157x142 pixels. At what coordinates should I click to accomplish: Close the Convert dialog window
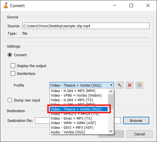[148, 5]
